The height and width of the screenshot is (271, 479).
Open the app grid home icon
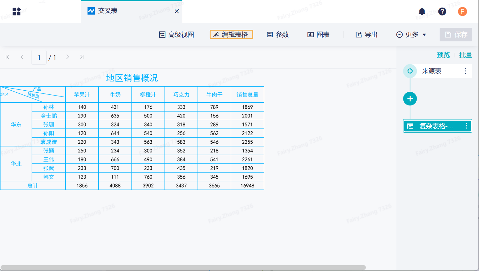pyautogui.click(x=17, y=11)
